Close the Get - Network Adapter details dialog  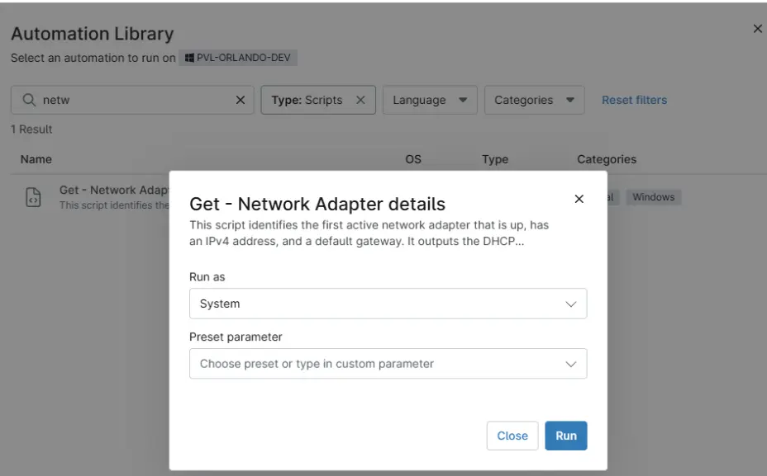coord(579,199)
